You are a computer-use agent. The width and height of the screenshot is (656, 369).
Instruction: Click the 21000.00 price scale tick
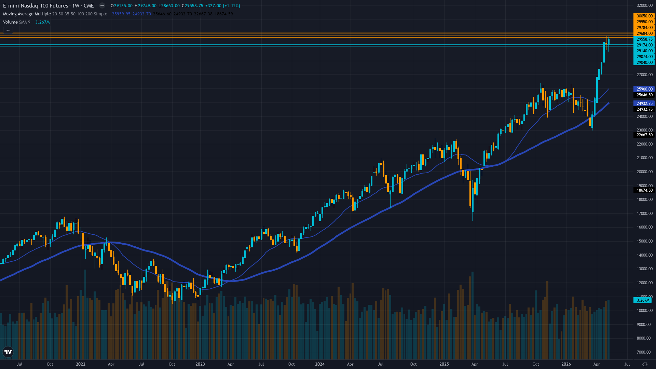(644, 158)
